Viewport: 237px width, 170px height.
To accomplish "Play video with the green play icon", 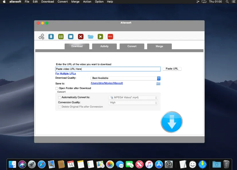I will [x=100, y=37].
